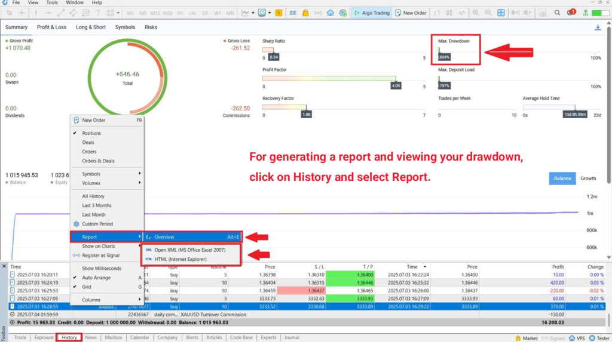Click the Algo Trading play icon

tap(357, 13)
